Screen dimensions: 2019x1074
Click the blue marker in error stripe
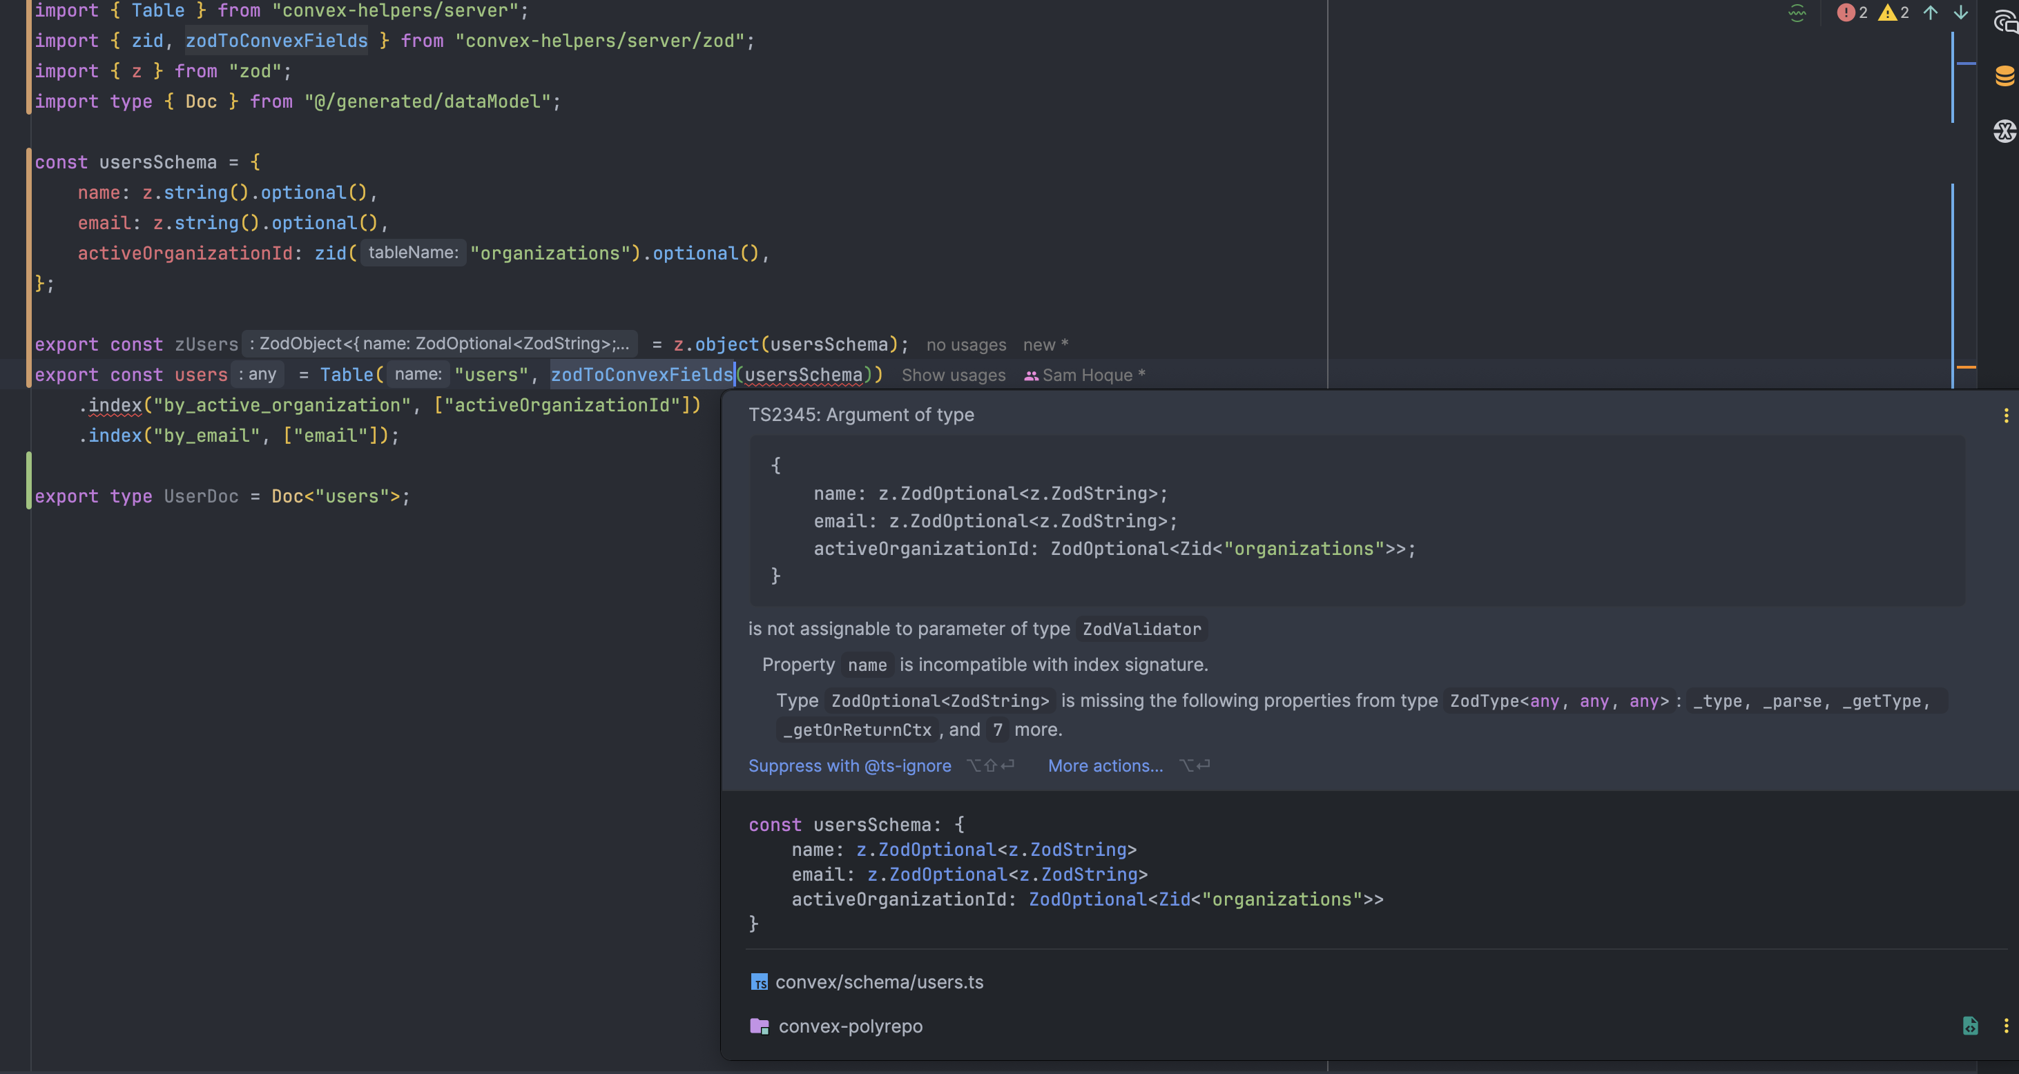click(1965, 64)
